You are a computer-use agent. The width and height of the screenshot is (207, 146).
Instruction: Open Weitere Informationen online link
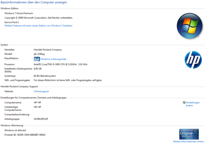pos(189,141)
